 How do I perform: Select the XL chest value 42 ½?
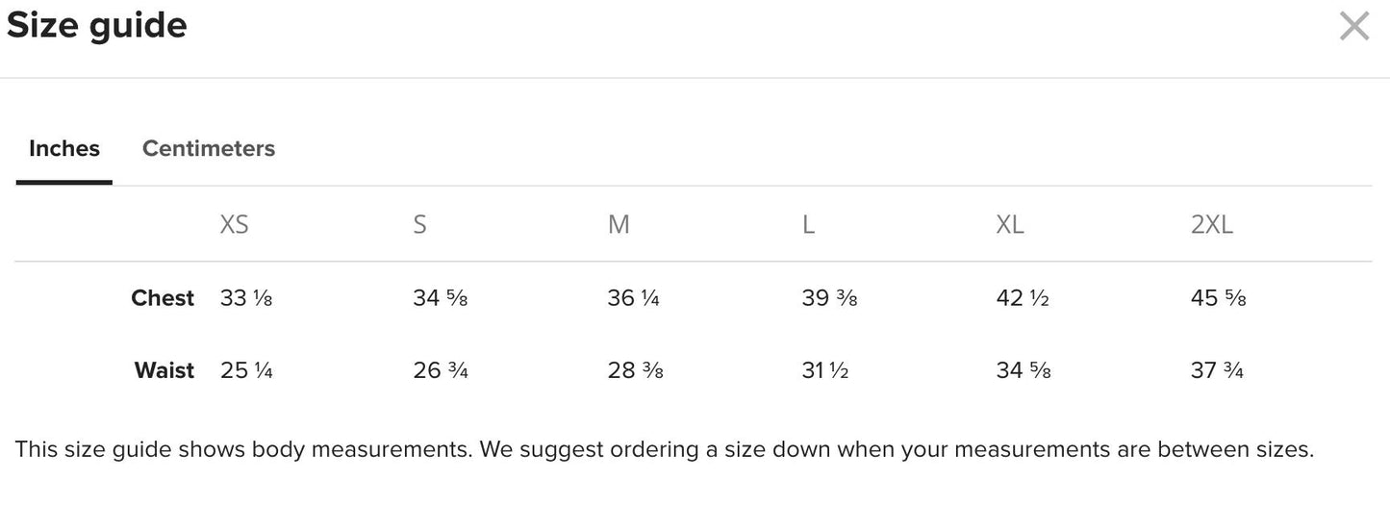coord(1023,298)
